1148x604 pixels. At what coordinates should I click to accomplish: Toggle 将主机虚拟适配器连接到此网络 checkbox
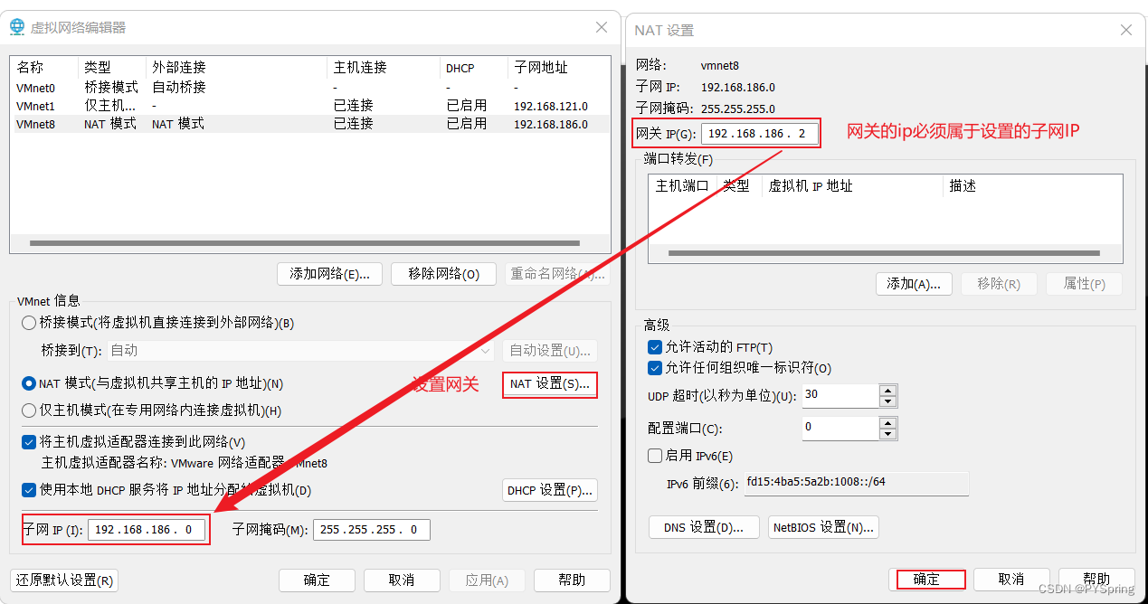(29, 442)
